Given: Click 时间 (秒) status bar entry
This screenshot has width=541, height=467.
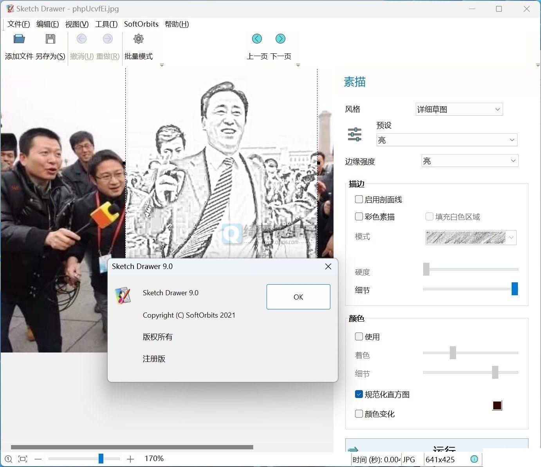Looking at the screenshot, I should coord(376,460).
